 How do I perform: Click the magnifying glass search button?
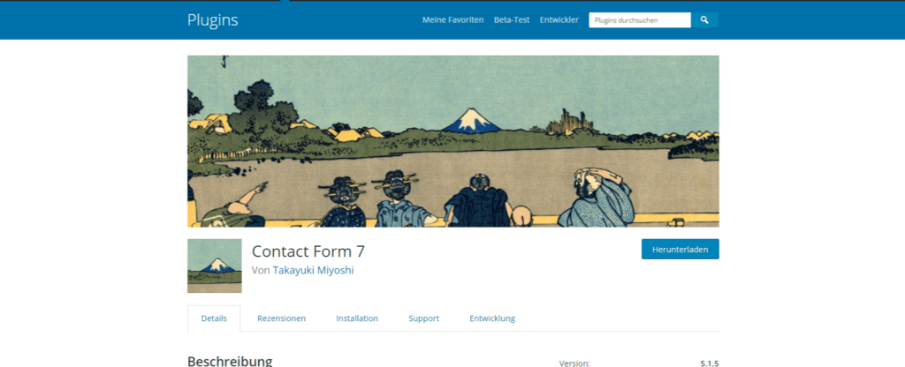click(704, 20)
